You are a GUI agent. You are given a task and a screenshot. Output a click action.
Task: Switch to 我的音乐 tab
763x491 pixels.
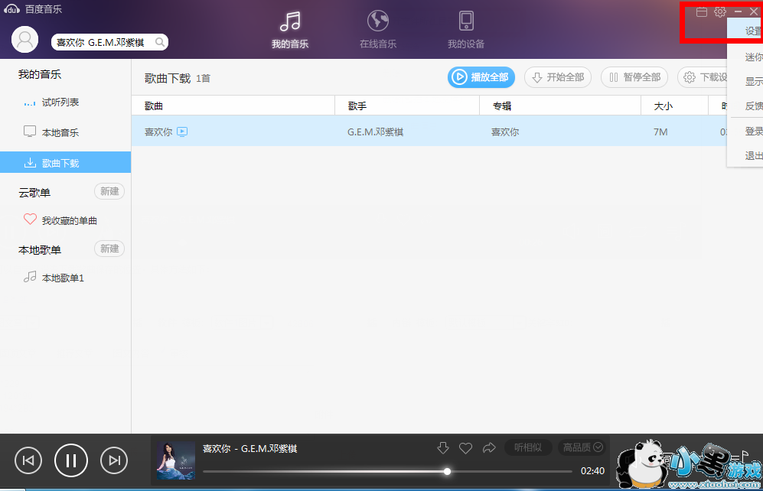point(290,30)
